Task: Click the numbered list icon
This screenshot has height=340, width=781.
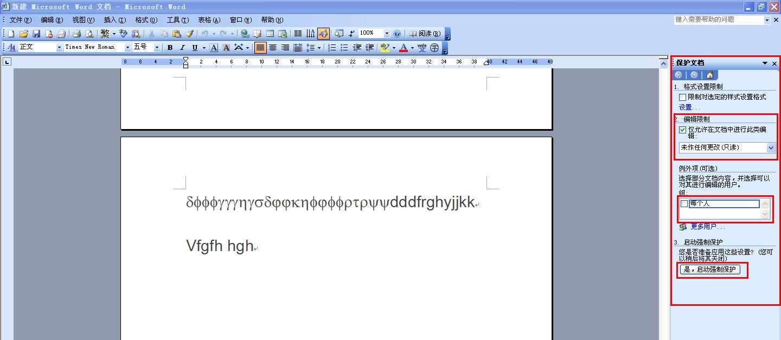Action: 332,48
